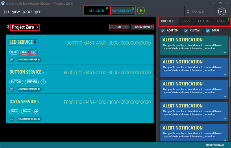Toggle the Local filter checkbox
Viewport: 231px width, 148px height.
[208, 31]
